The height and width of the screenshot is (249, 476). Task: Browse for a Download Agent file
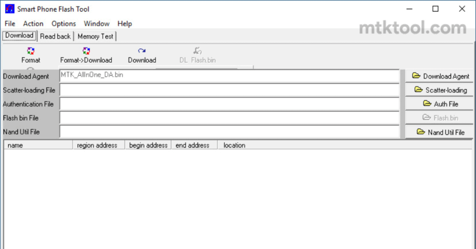[x=440, y=76]
